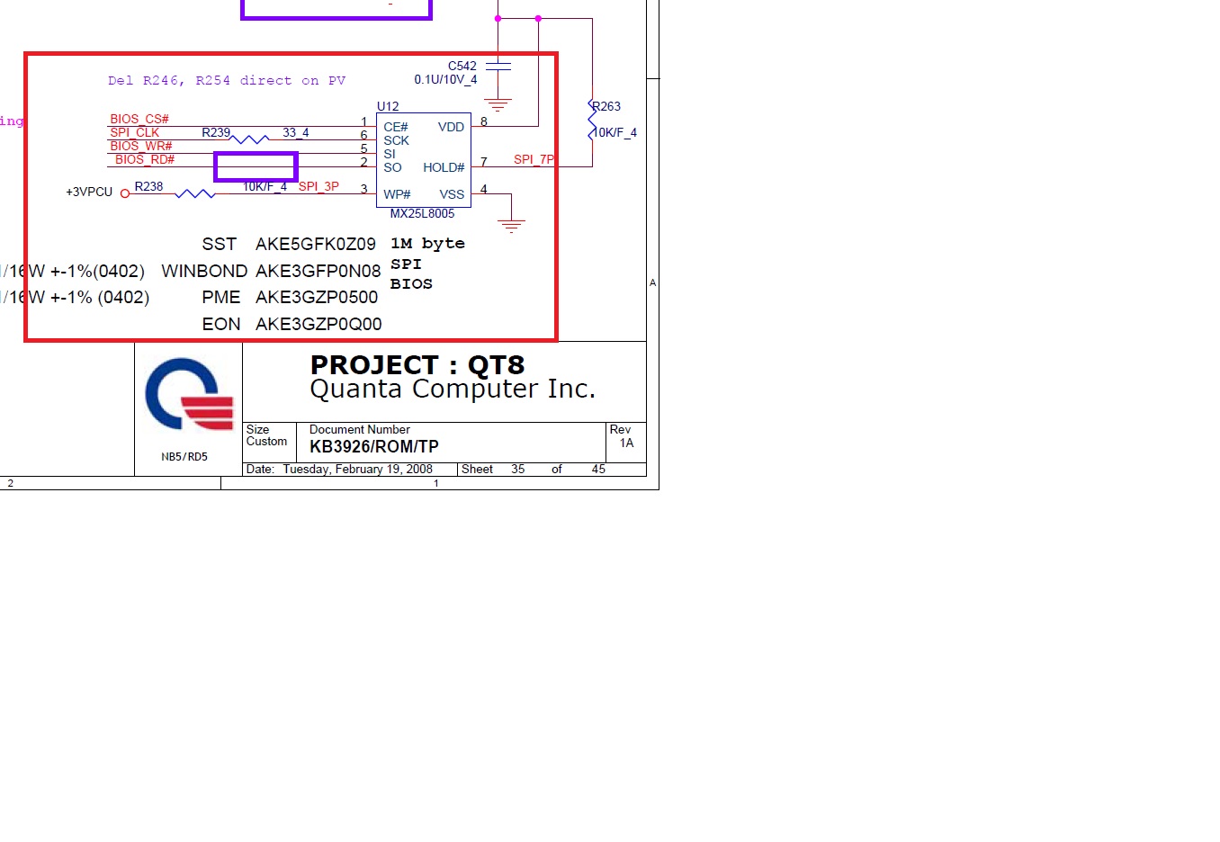Click the MX25L8005 part number
The width and height of the screenshot is (1220, 842).
422,213
